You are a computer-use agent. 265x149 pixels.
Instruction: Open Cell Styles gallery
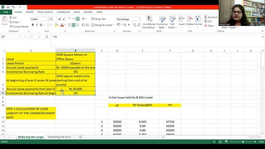(172, 22)
